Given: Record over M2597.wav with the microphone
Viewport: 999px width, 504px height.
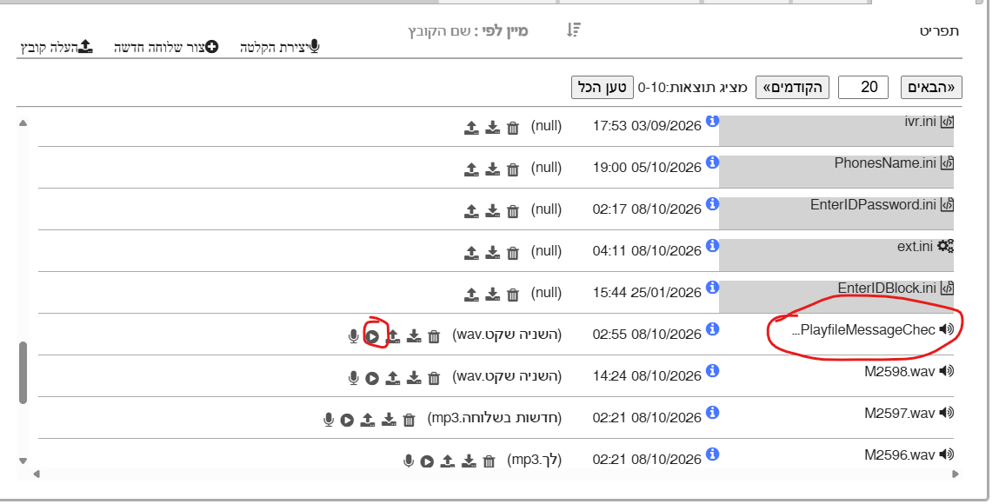Looking at the screenshot, I should [x=329, y=420].
